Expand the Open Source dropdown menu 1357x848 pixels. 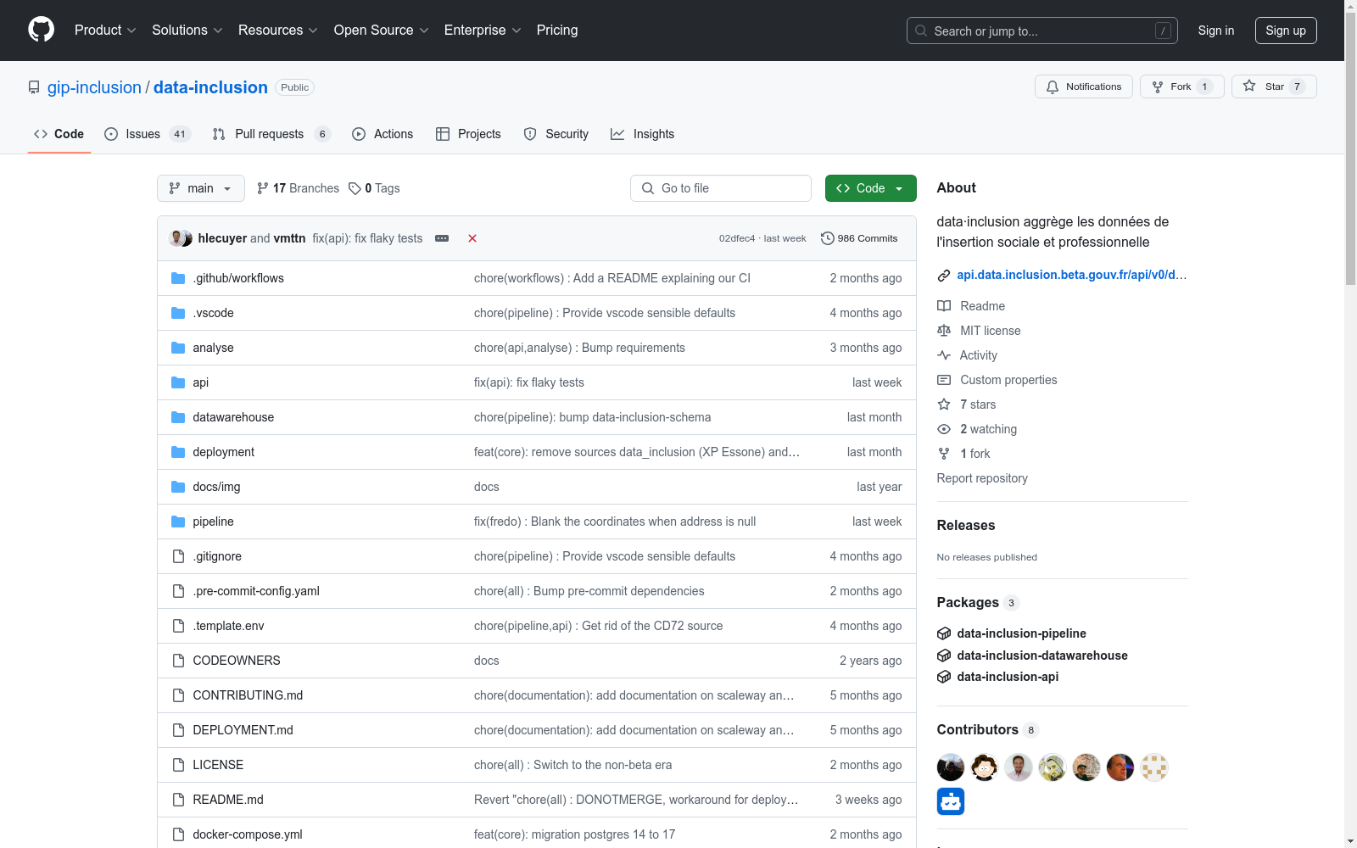(382, 31)
